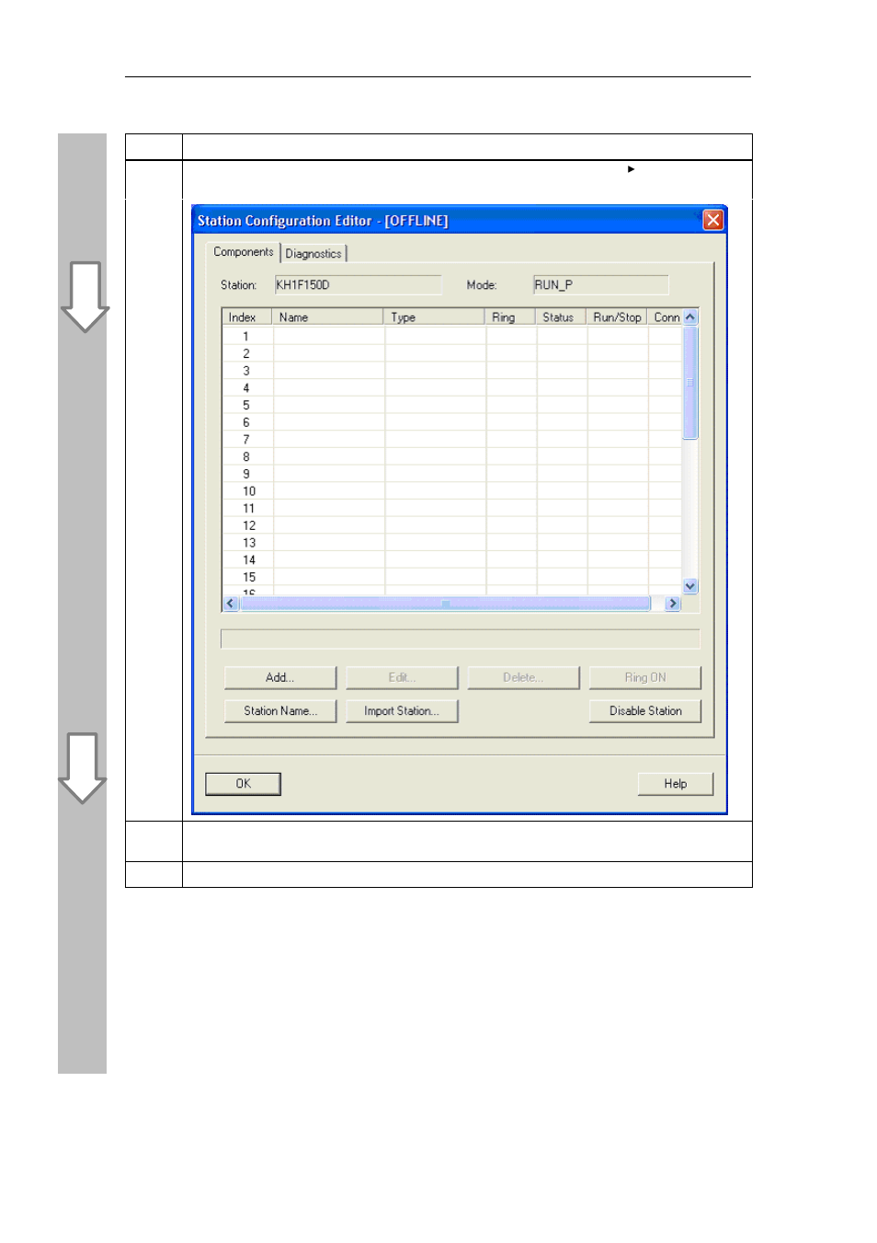877x1243 pixels.
Task: Click the list's scroll up arrow
Action: [x=690, y=317]
